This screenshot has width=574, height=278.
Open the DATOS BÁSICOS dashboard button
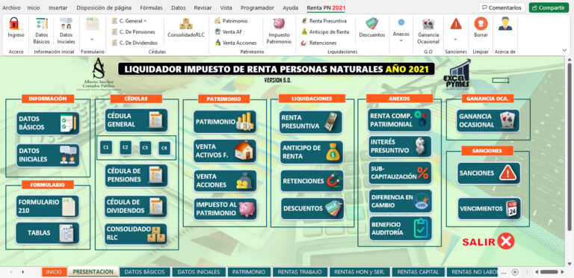point(48,123)
